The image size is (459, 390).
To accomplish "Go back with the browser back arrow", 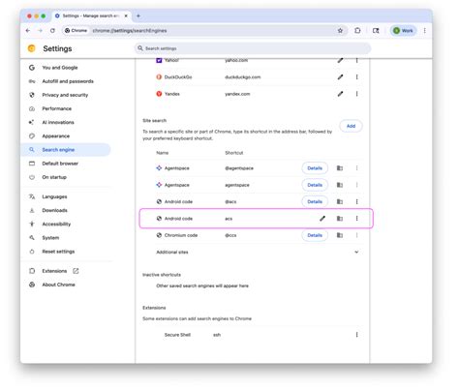I will point(28,31).
